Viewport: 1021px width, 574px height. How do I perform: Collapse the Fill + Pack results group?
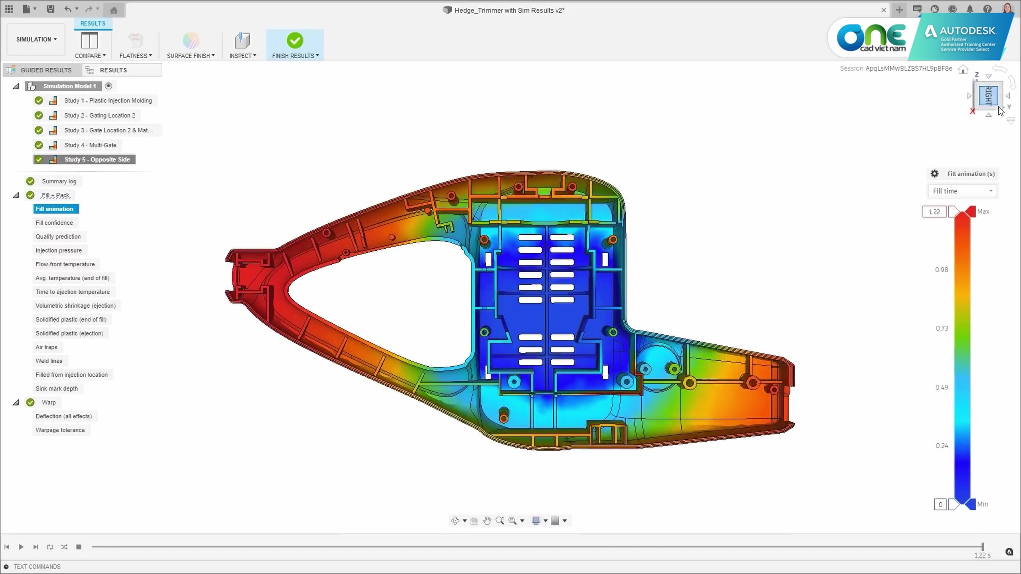[16, 195]
